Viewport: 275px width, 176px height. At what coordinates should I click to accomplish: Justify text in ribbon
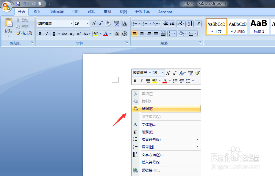(156, 34)
